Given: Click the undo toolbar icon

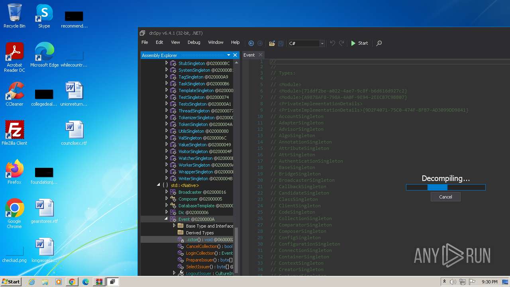Looking at the screenshot, I should click(x=332, y=43).
